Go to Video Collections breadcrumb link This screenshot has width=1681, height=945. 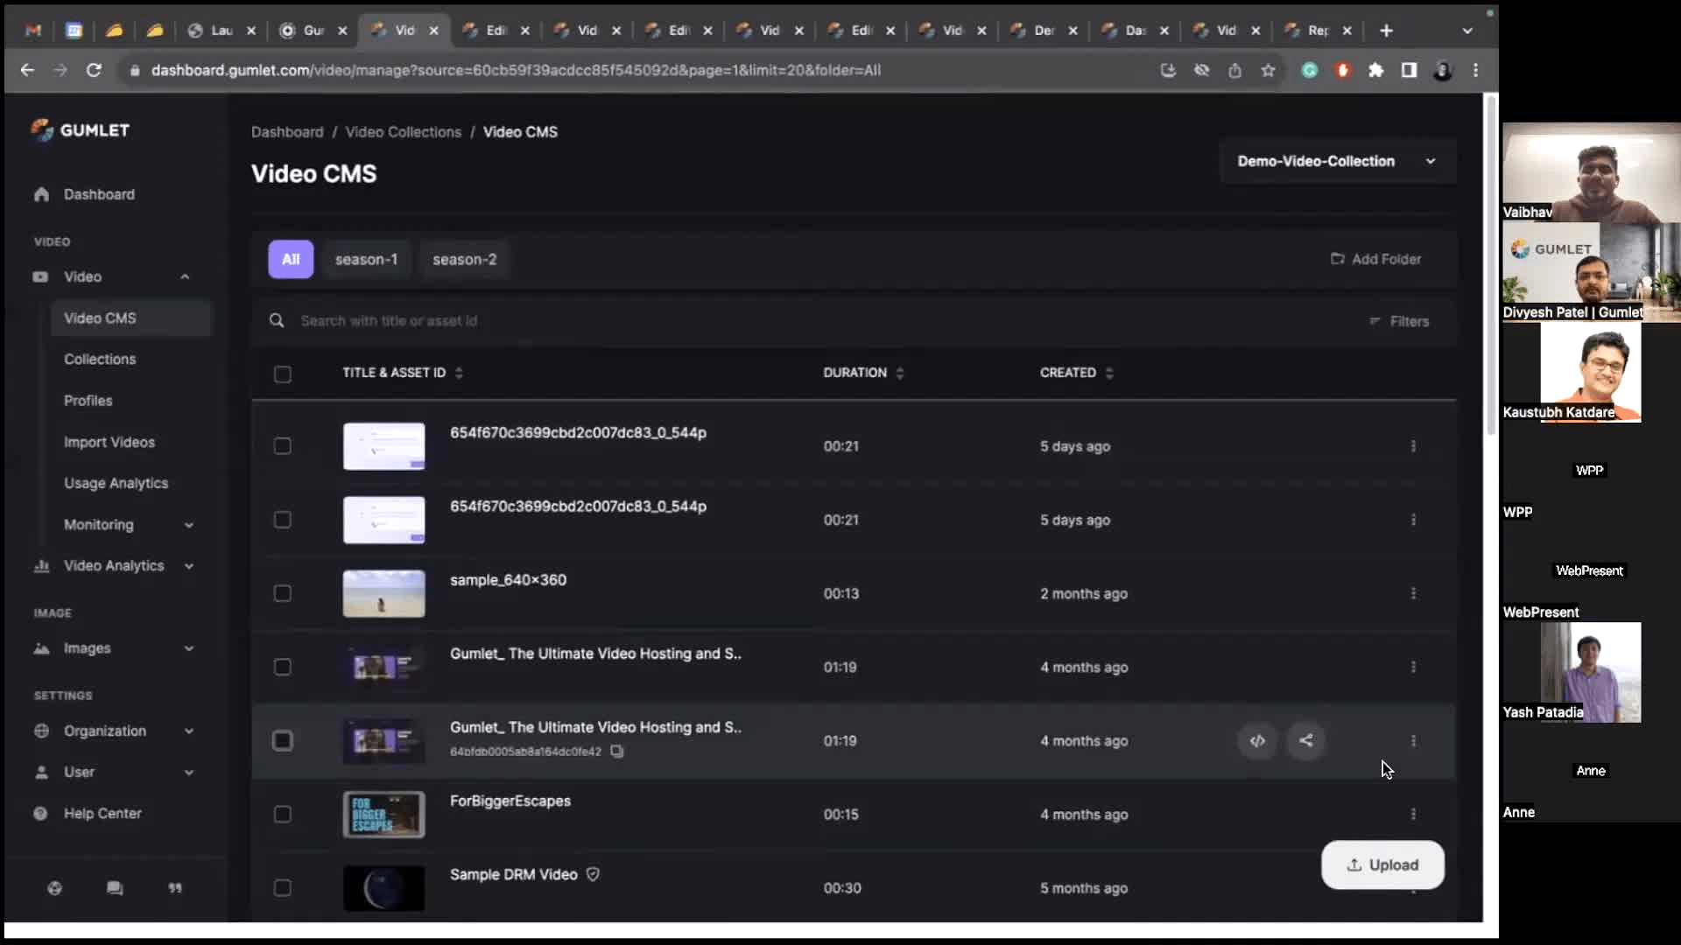point(403,132)
